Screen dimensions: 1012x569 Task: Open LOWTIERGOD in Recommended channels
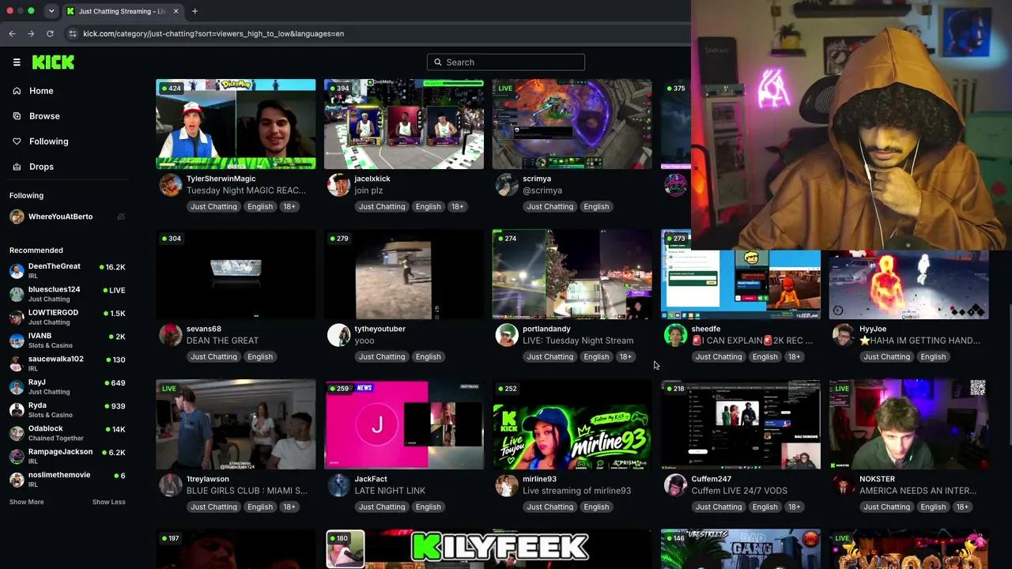pyautogui.click(x=67, y=317)
